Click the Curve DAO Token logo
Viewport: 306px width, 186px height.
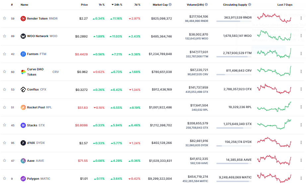tap(23, 72)
